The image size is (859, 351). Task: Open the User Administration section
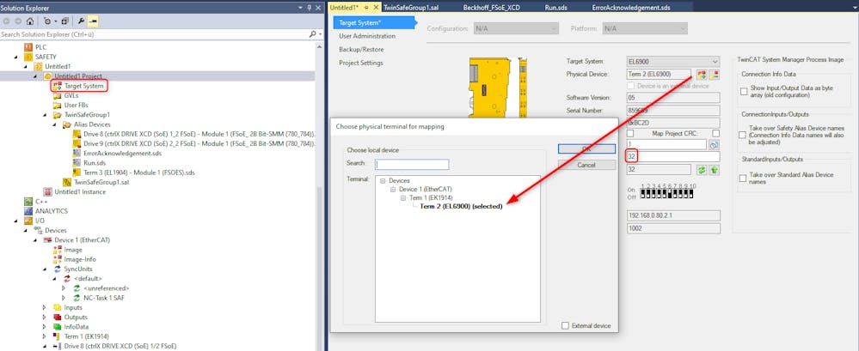pyautogui.click(x=367, y=36)
